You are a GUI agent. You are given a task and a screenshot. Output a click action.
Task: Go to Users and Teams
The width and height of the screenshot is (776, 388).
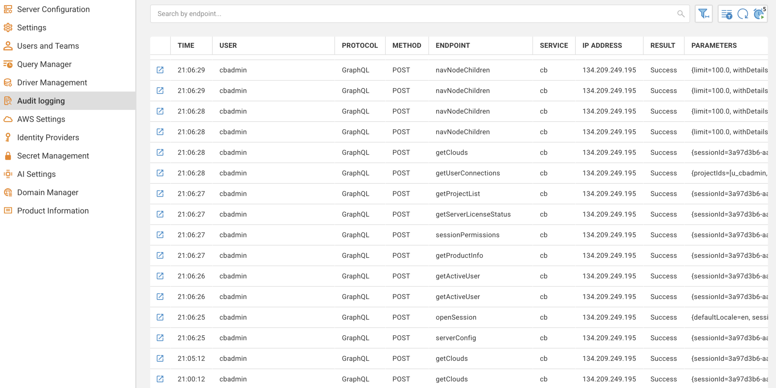48,46
